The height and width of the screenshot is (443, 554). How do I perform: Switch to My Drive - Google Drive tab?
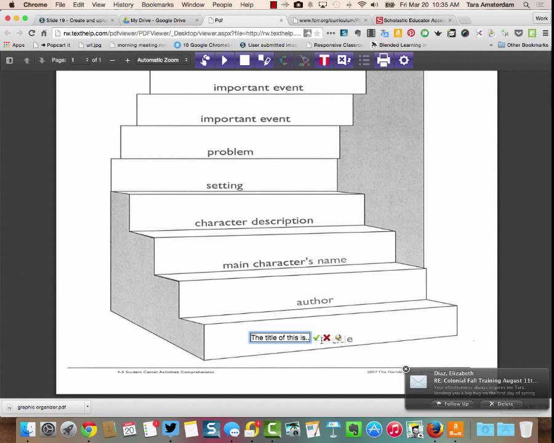click(x=159, y=20)
